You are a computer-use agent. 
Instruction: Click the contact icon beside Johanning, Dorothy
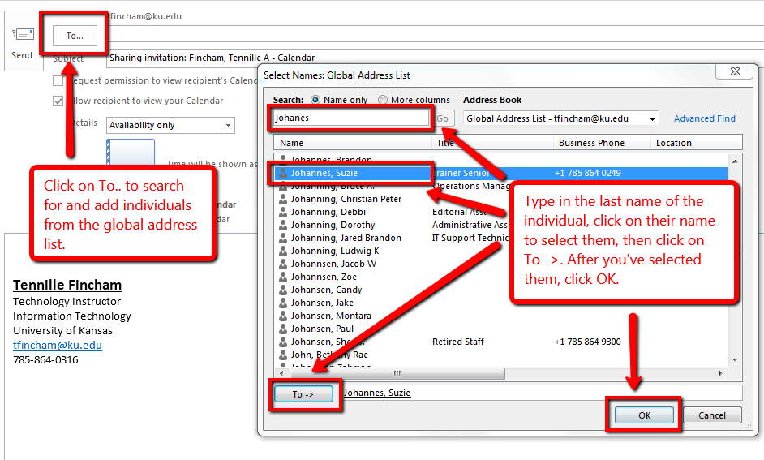coord(283,225)
